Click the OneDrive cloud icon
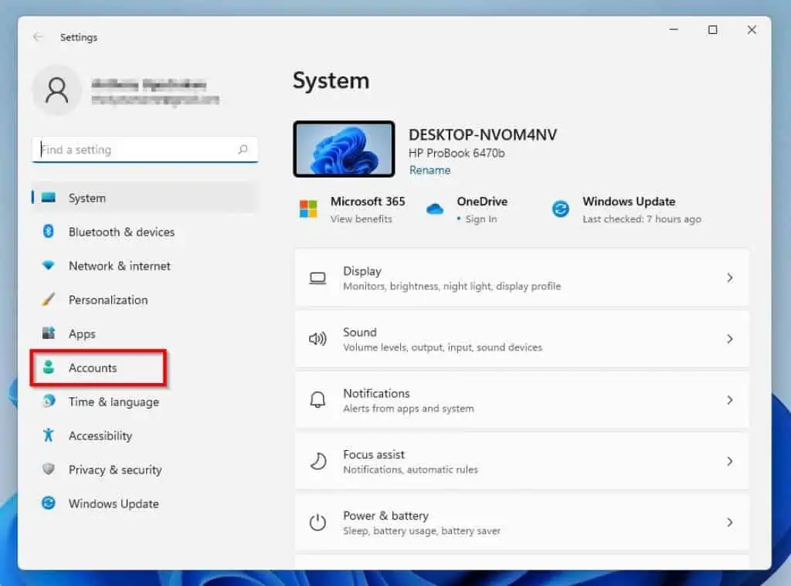 435,207
